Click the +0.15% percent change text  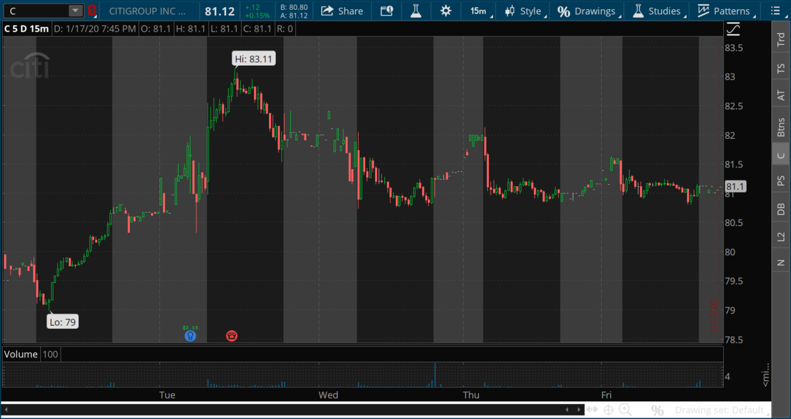(x=256, y=15)
